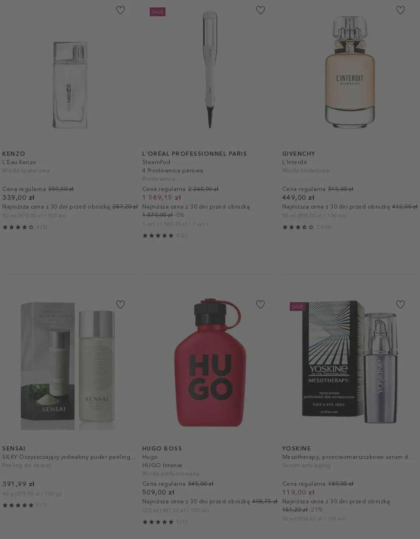Open Kenzo L'Eau Kenzo product image
The image size is (420, 539).
point(70,85)
